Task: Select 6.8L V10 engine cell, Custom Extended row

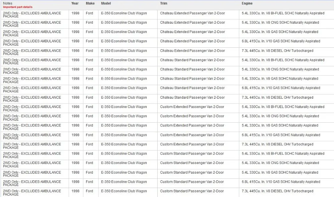Action: (281, 135)
